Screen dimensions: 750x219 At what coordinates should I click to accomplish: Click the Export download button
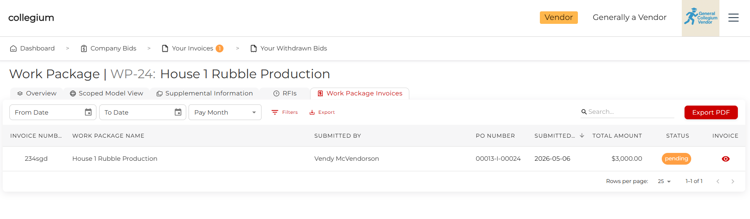[x=322, y=112]
